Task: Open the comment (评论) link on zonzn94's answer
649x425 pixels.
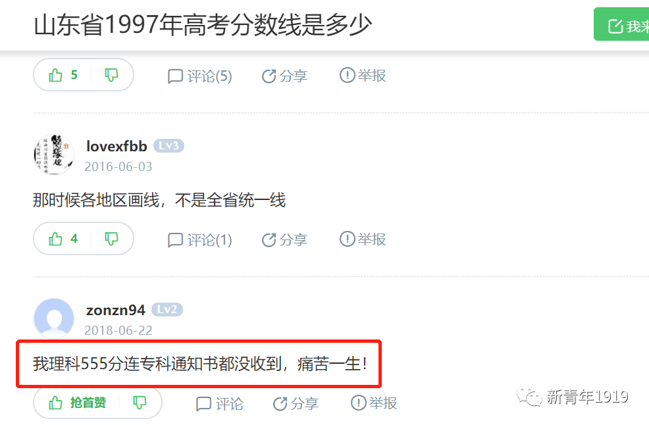Action: point(220,404)
